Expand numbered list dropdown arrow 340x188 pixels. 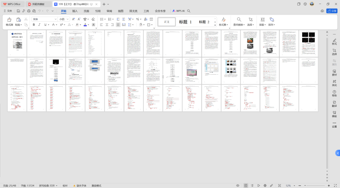click(113, 19)
